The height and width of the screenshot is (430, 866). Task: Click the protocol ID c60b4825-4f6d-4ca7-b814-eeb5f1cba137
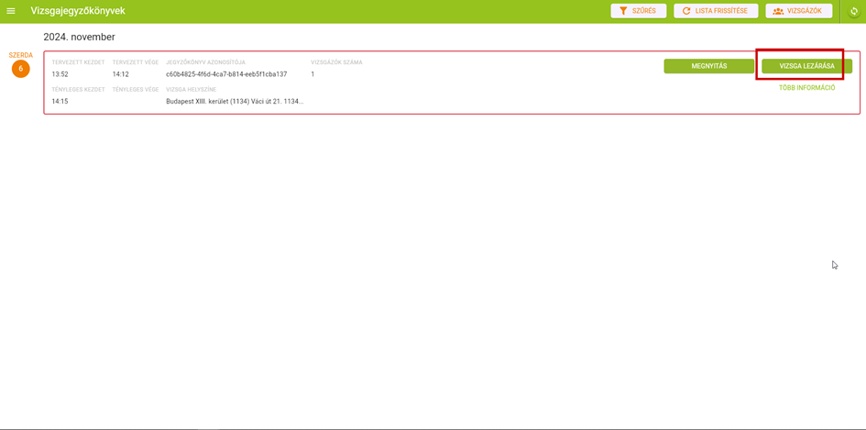pos(226,74)
